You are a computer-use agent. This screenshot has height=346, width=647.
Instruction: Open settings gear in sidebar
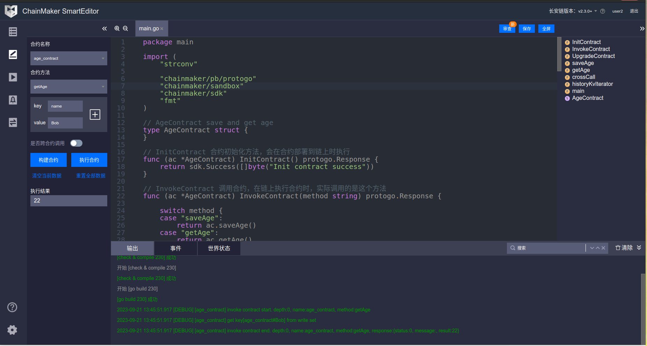point(12,330)
